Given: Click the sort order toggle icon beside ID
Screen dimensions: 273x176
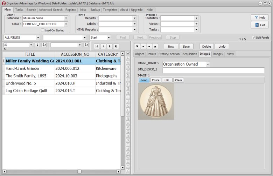Looking at the screenshot, I should click(x=37, y=45).
